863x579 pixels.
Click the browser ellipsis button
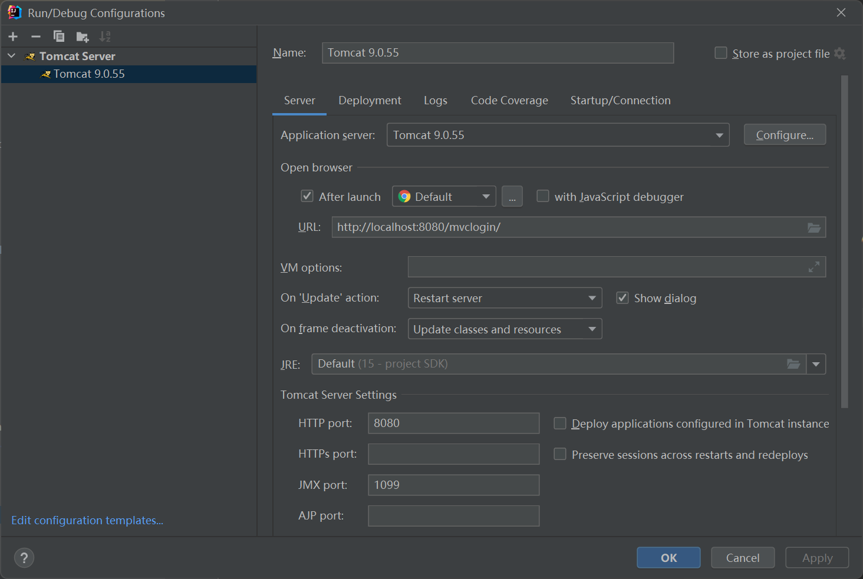click(x=512, y=197)
